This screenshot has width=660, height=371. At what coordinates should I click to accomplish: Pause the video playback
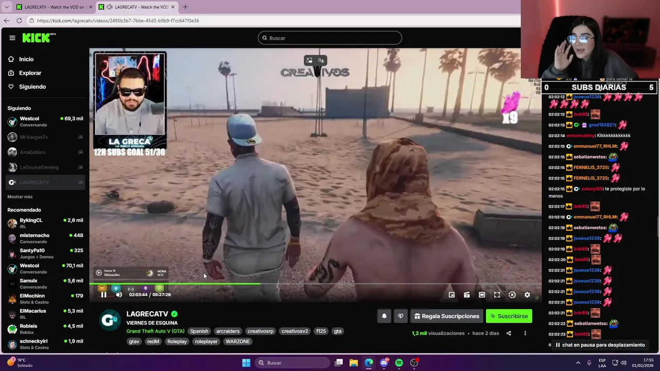tap(104, 295)
